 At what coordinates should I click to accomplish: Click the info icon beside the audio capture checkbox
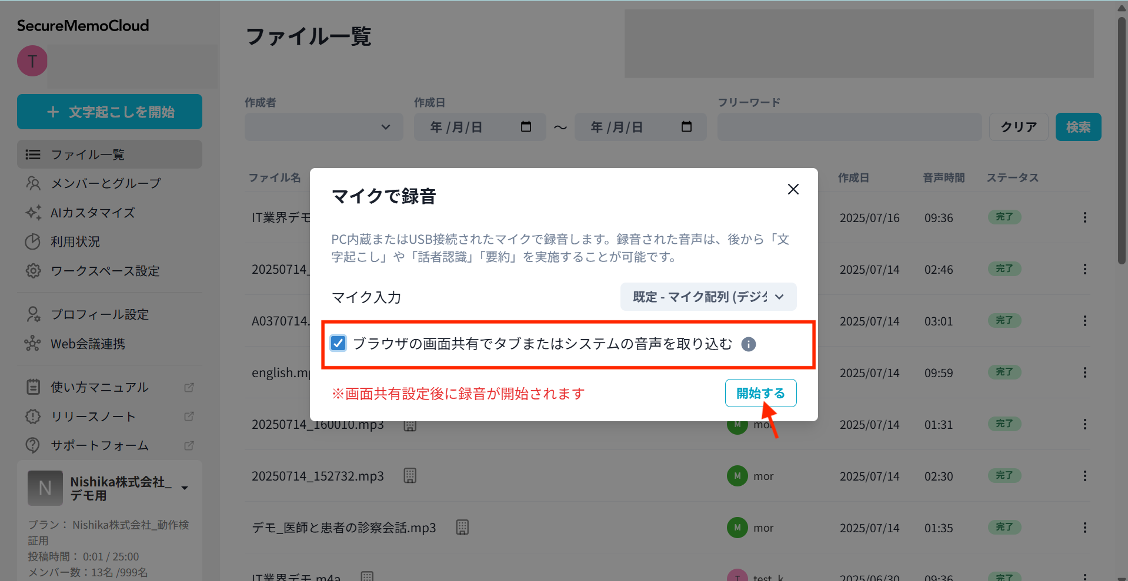[x=748, y=344]
